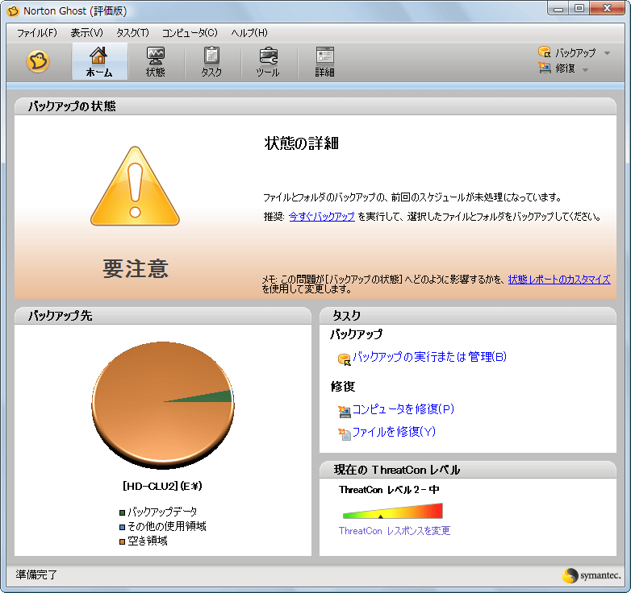631x593 pixels.
Task: Expand the バックアップ dropdown arrow
Action: 608,53
